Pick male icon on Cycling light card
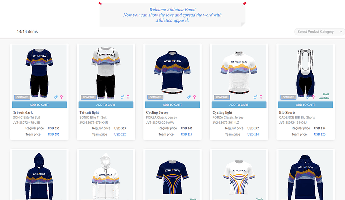The width and height of the screenshot is (345, 200). tap(255, 97)
